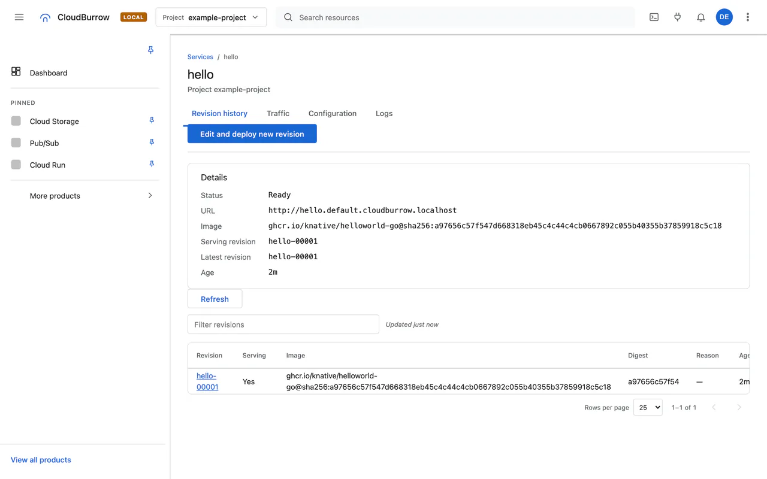Click the Serving revision value hello-00001
The width and height of the screenshot is (767, 479).
pyautogui.click(x=293, y=241)
